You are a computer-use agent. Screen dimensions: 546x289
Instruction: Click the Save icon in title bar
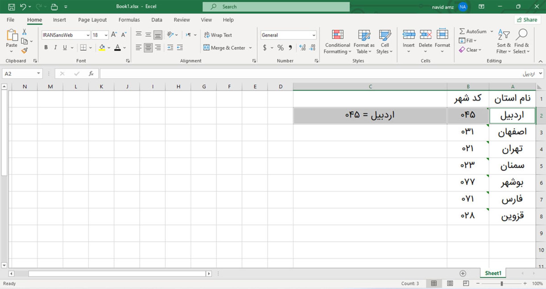tap(11, 7)
